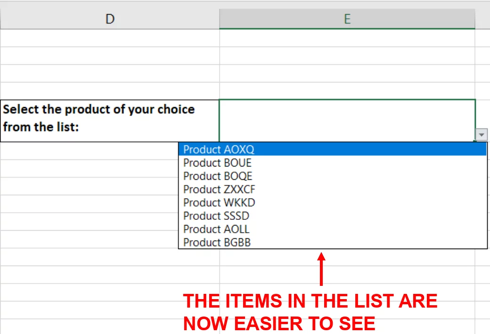This screenshot has height=334, width=490.
Task: Click the selected empty cell in column E
Action: (x=346, y=120)
